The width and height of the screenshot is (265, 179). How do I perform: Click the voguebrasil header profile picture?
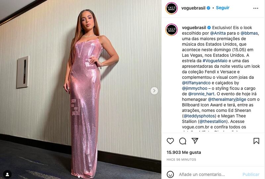pyautogui.click(x=171, y=8)
